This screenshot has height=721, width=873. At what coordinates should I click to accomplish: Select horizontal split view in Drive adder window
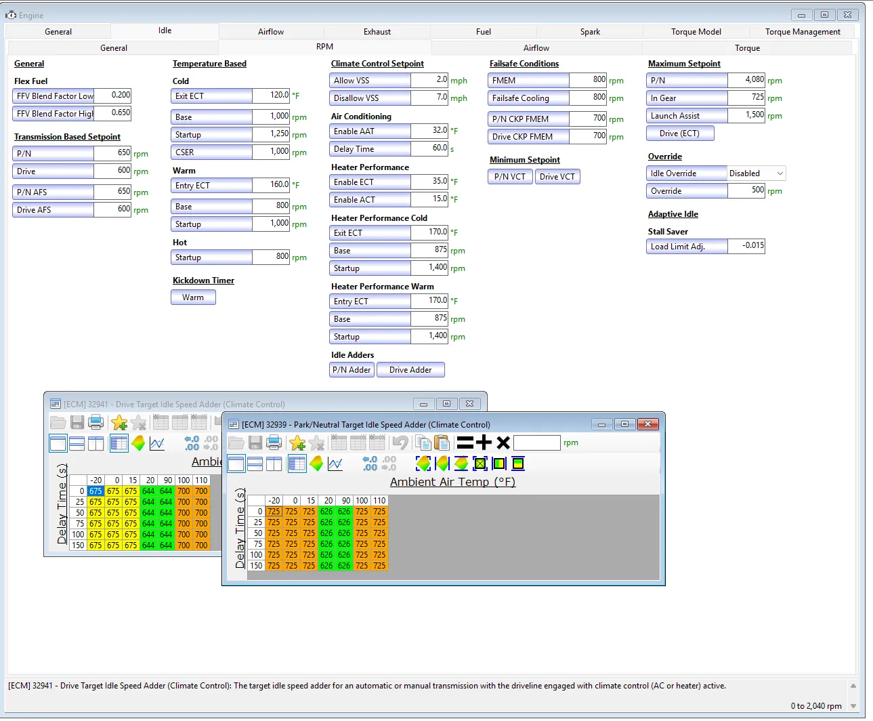(77, 444)
